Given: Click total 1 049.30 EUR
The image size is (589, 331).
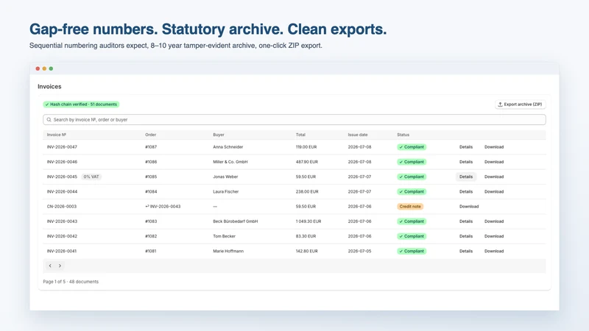Looking at the screenshot, I should tap(308, 221).
